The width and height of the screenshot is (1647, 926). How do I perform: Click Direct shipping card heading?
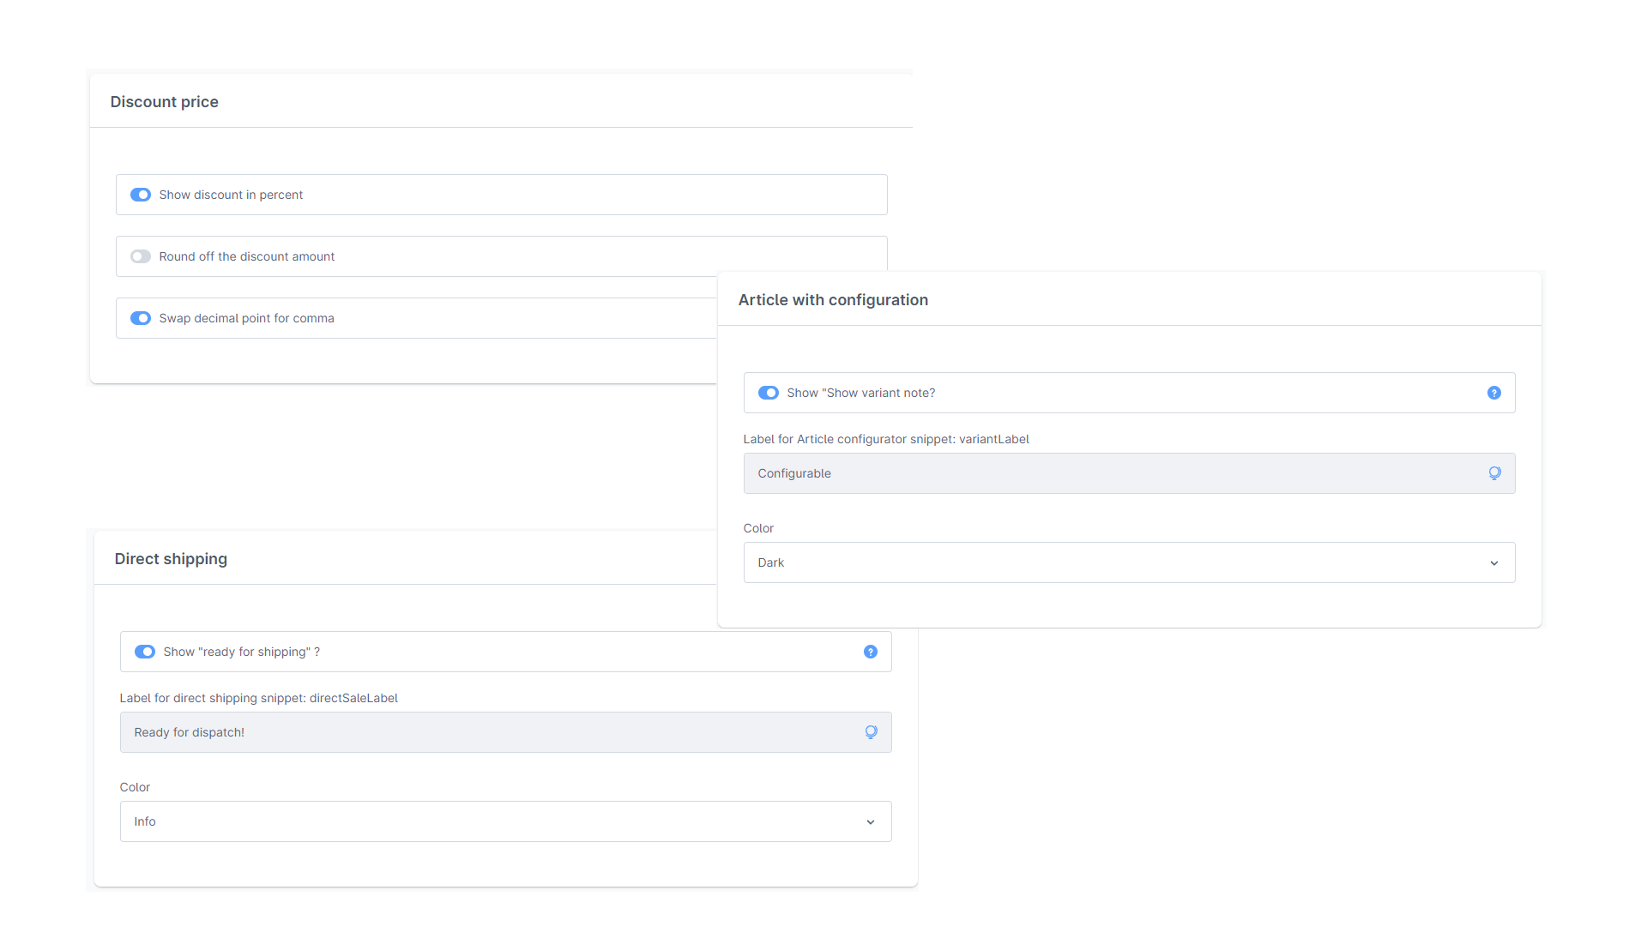[x=171, y=559]
